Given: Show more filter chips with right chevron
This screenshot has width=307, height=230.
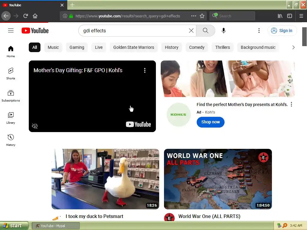Looking at the screenshot, I should click(x=293, y=47).
